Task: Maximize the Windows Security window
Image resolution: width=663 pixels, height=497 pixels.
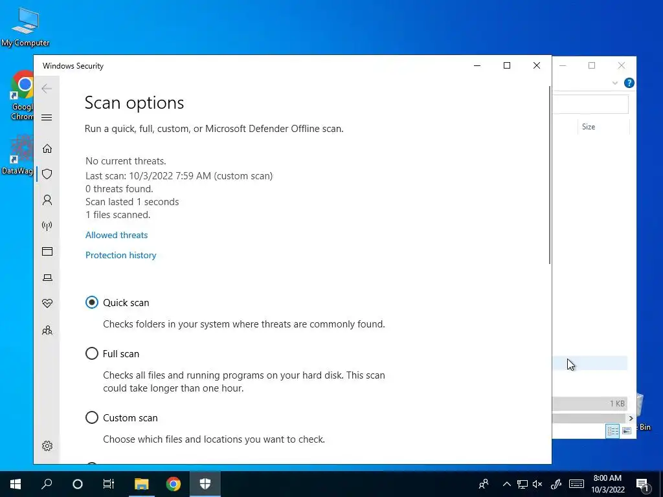Action: (x=507, y=65)
